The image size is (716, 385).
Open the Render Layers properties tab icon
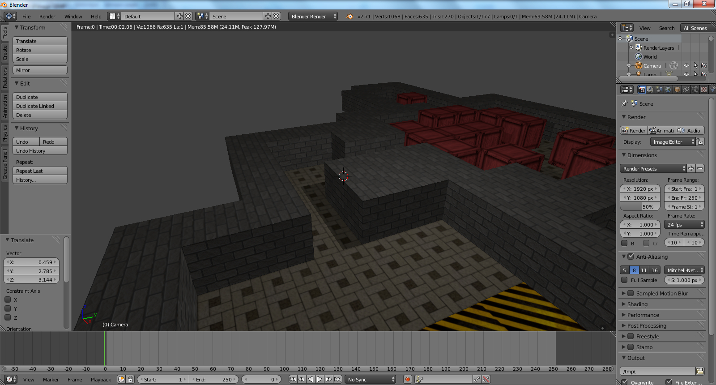[650, 90]
